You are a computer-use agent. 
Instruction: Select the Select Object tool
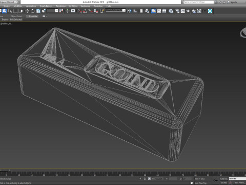tap(5, 11)
